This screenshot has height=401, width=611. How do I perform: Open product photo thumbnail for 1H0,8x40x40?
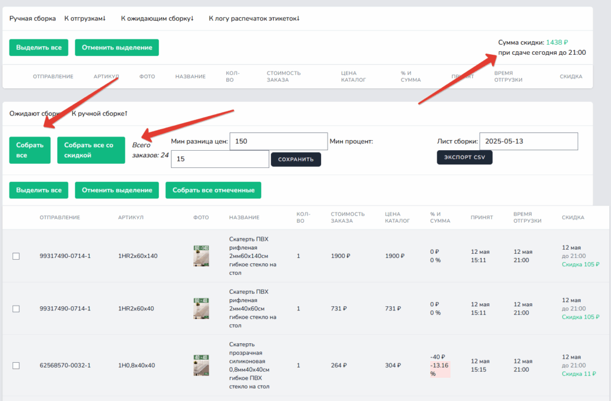(x=201, y=365)
